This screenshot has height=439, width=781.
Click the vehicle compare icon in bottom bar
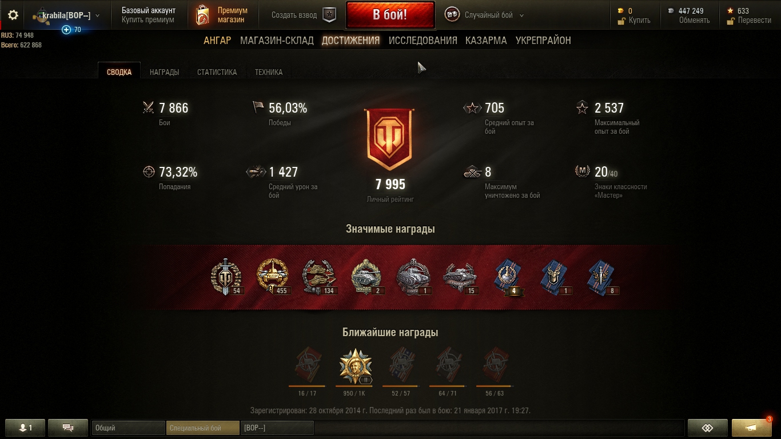tap(708, 428)
